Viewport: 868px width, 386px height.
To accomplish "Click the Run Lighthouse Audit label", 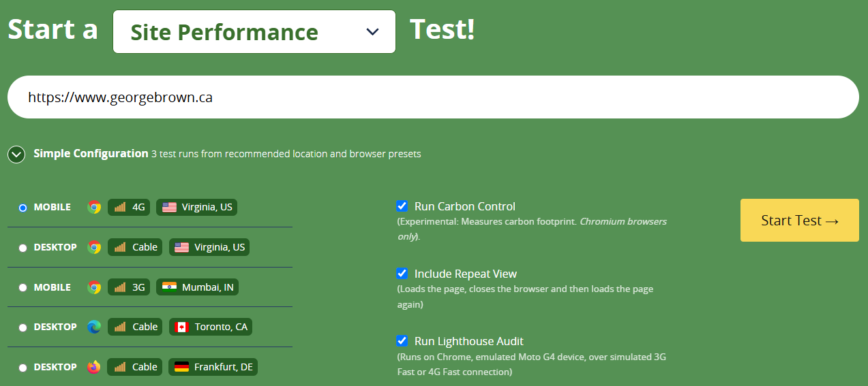I will (x=469, y=341).
